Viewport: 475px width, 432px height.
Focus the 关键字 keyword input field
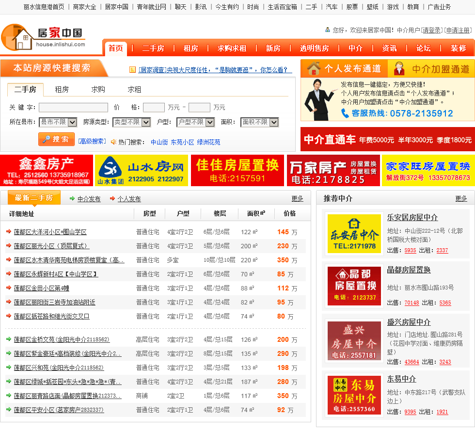point(73,107)
